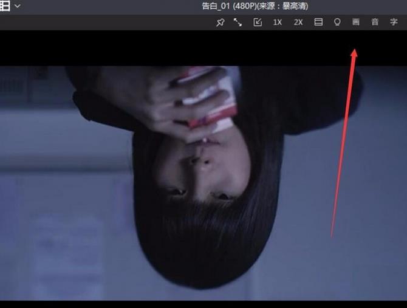Open the playlist panel icon

tap(318, 22)
